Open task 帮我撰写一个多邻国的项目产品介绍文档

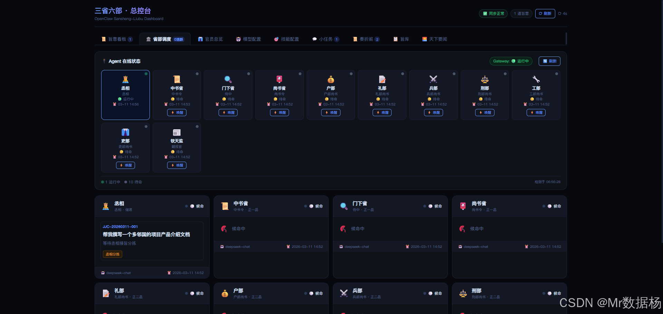pos(146,234)
